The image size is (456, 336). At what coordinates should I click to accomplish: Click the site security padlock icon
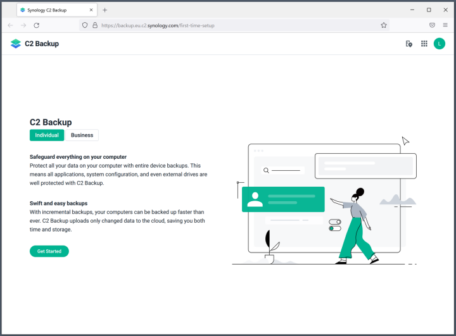pyautogui.click(x=95, y=25)
